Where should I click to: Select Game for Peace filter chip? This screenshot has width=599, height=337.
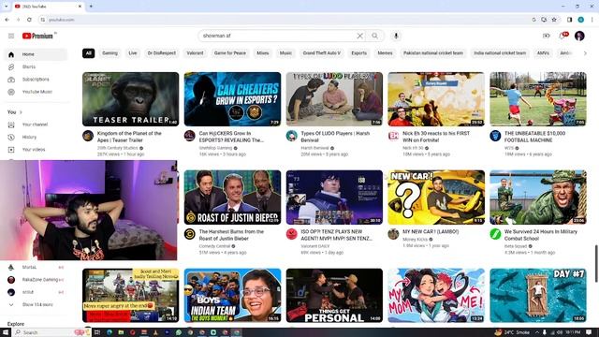(x=230, y=53)
